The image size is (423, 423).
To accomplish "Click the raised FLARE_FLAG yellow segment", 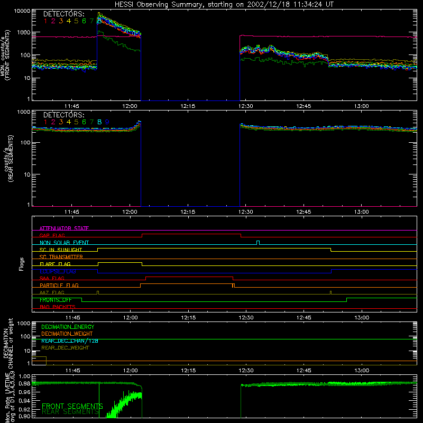I will click(120, 262).
